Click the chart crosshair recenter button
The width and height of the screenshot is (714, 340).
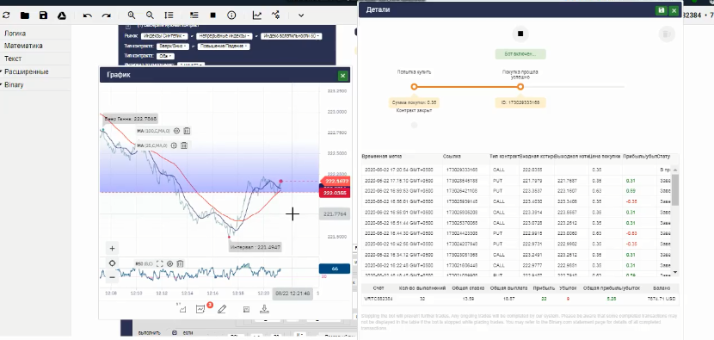click(x=112, y=263)
